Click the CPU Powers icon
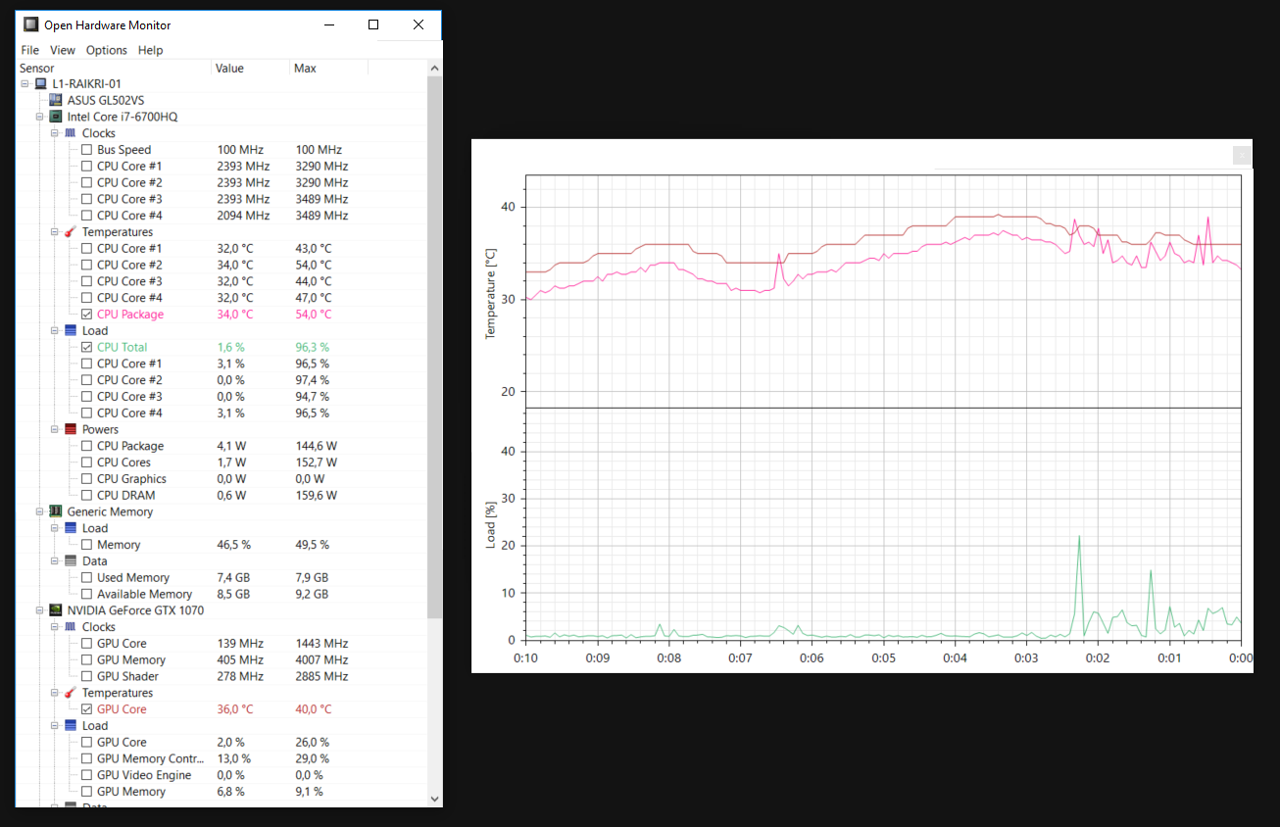The height and width of the screenshot is (827, 1280). click(71, 429)
